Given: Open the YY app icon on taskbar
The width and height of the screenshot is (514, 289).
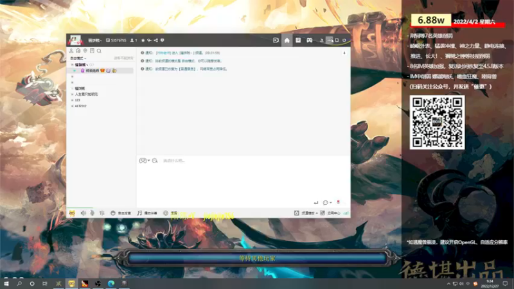Looking at the screenshot, I should click(71, 283).
